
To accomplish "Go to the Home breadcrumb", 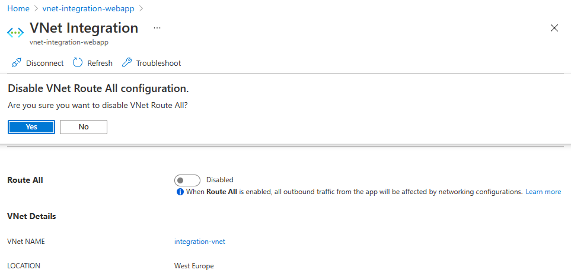I will point(18,9).
